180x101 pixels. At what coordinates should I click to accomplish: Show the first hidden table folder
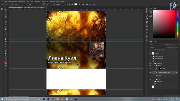point(150,56)
